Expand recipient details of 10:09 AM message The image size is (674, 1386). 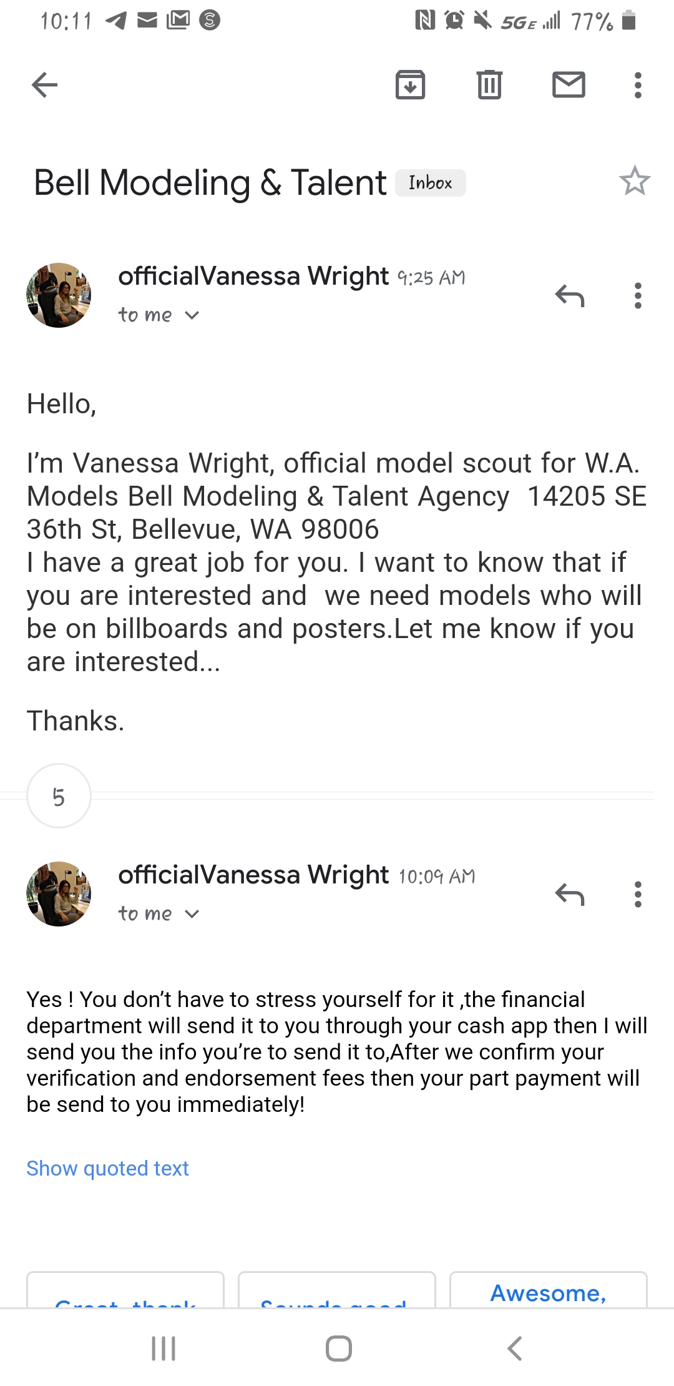point(159,913)
